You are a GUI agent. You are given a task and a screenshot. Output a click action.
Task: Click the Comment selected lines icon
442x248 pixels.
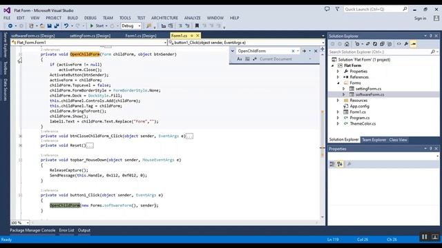pyautogui.click(x=164, y=26)
